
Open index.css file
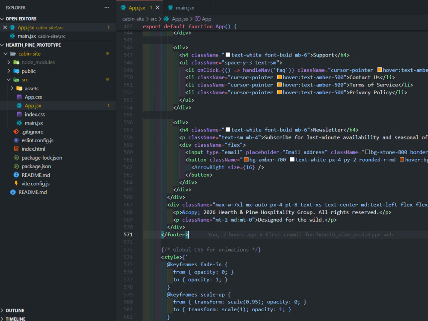(x=35, y=114)
